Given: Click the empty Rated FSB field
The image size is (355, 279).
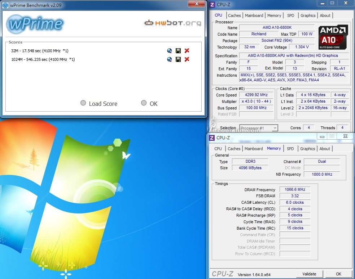Looking at the screenshot, I should (x=256, y=114).
